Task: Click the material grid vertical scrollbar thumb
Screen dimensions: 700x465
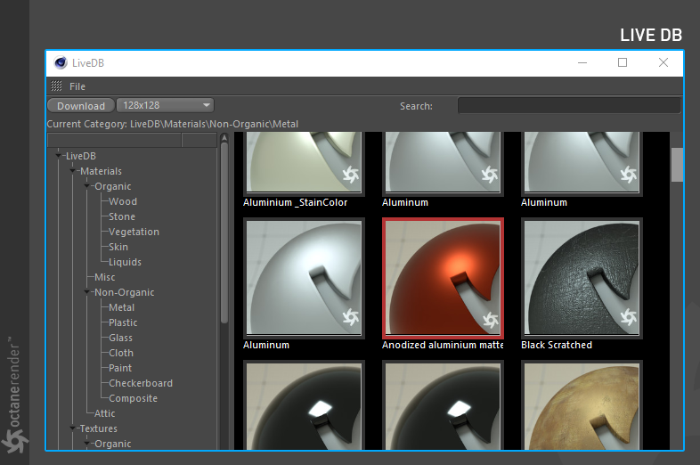Action: click(x=677, y=165)
